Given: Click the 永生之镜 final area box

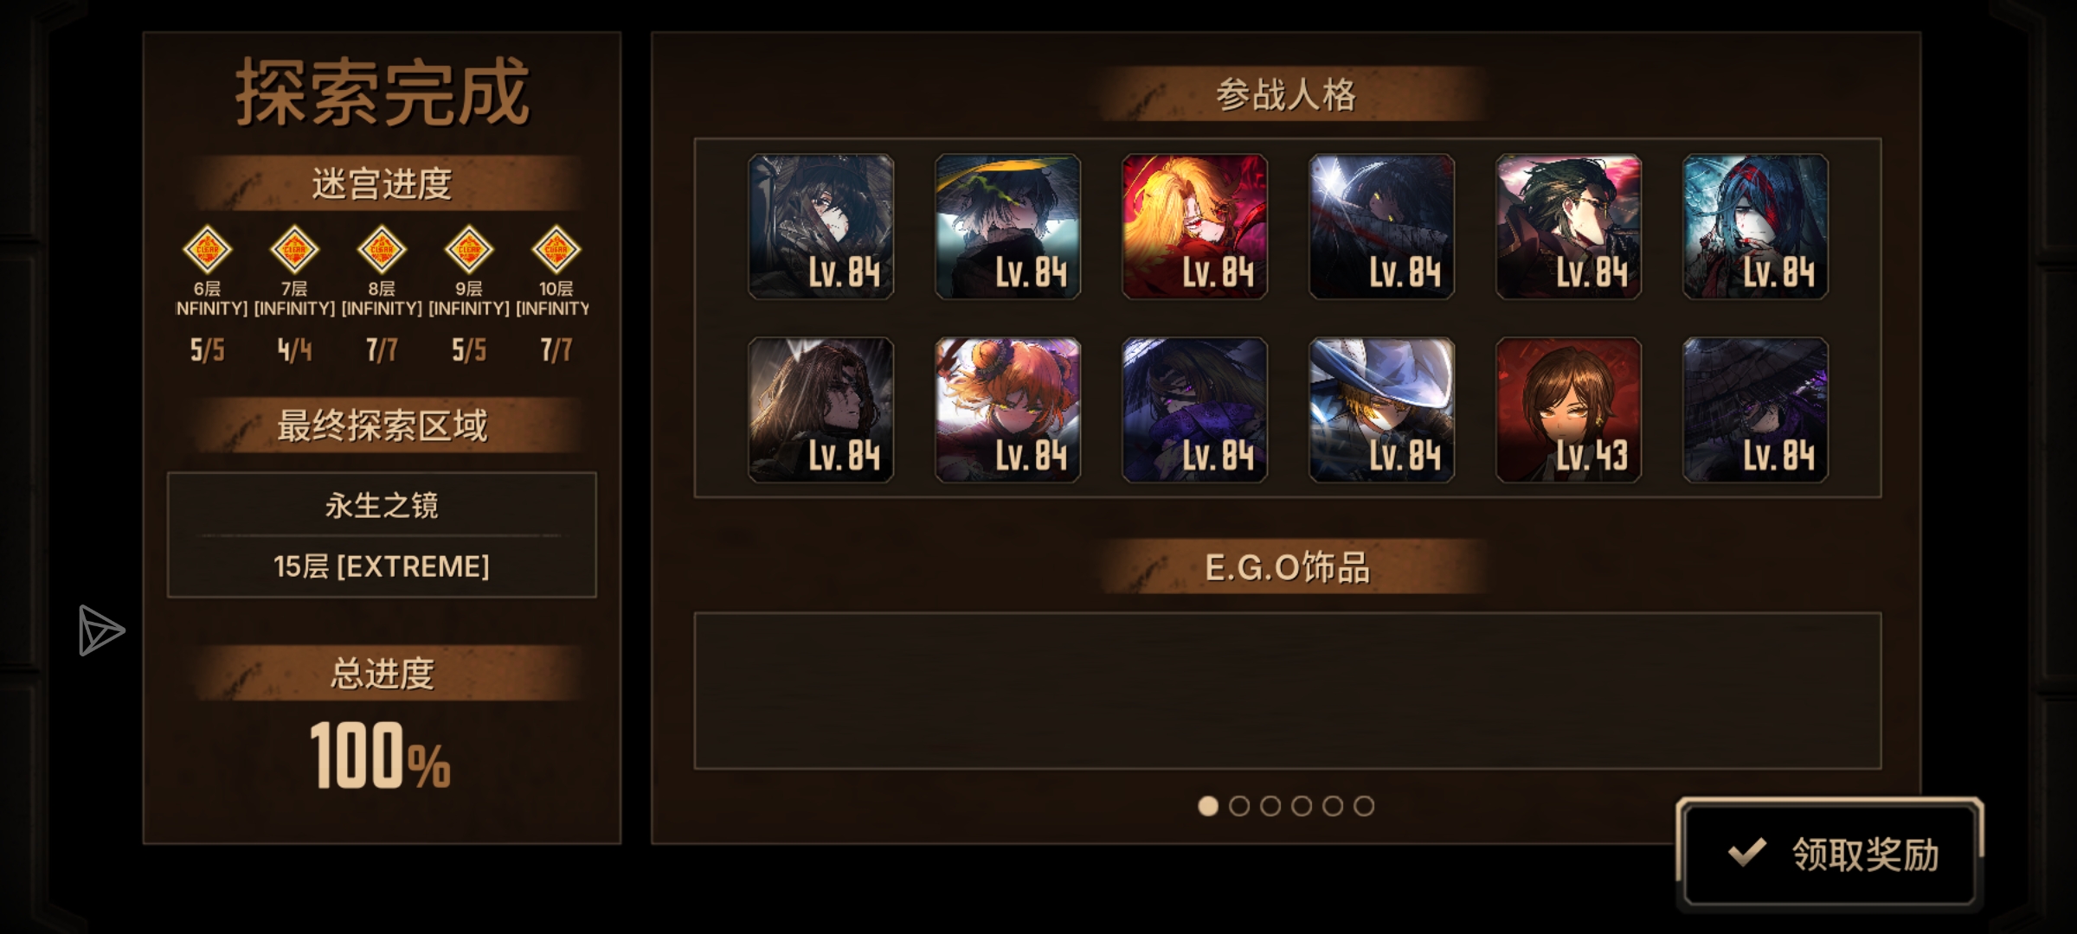Looking at the screenshot, I should tap(382, 534).
